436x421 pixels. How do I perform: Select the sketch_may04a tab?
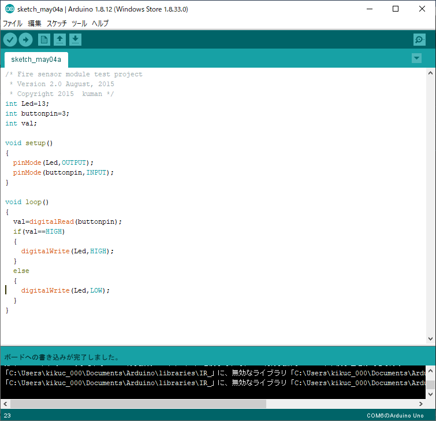tap(36, 60)
